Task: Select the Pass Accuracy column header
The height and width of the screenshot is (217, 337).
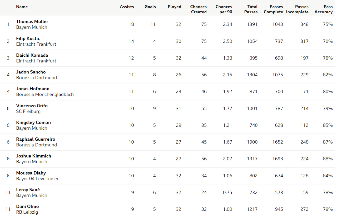Action: point(324,9)
